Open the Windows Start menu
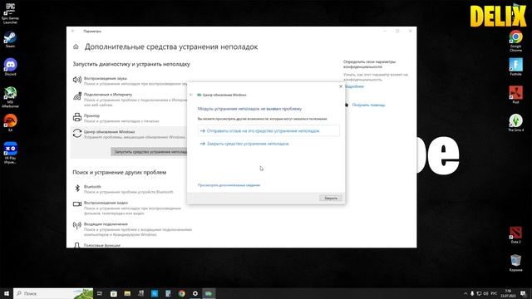Screen dimensions: 532x299 pos(7,293)
